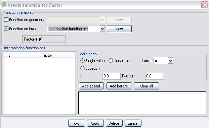The image size is (209, 128).
Task: Confirm with the Ok button
Action: tap(77, 123)
